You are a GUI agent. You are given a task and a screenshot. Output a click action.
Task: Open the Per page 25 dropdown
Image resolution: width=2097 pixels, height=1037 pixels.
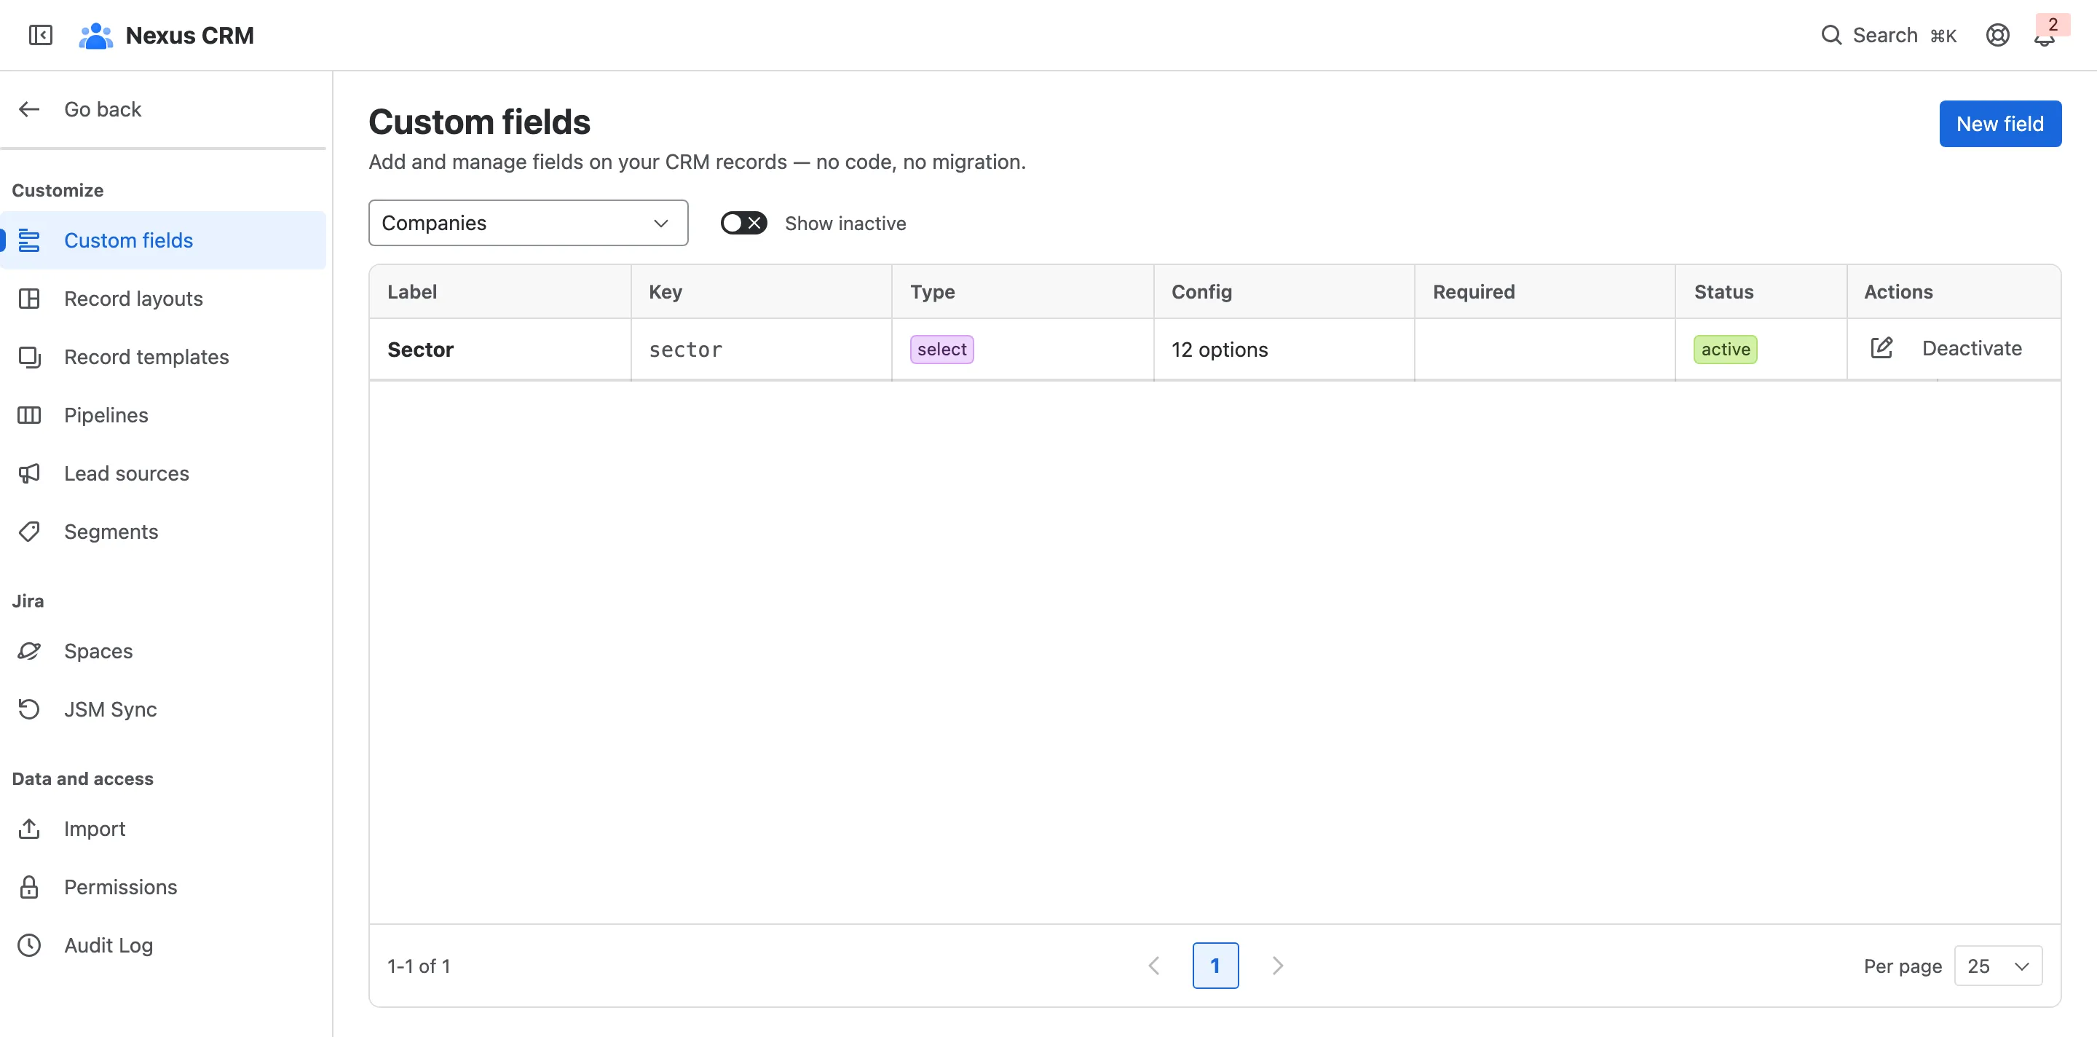point(1998,966)
